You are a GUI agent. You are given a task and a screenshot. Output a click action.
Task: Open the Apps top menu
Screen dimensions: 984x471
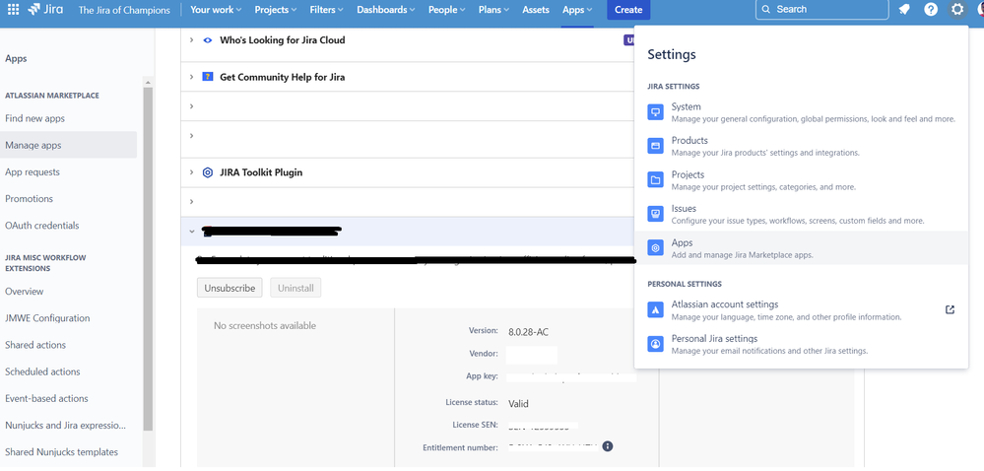577,10
